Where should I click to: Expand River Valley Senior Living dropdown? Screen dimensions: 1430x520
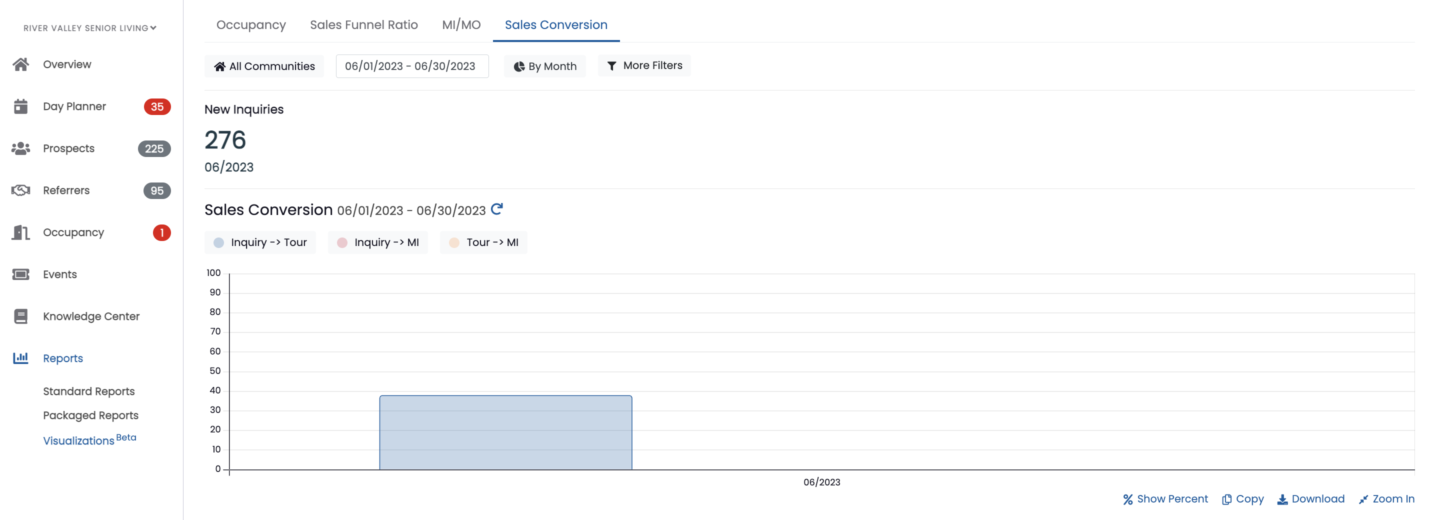[x=90, y=28]
